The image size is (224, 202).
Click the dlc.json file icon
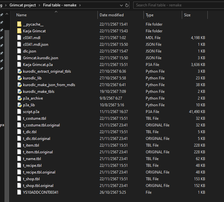[19, 51]
